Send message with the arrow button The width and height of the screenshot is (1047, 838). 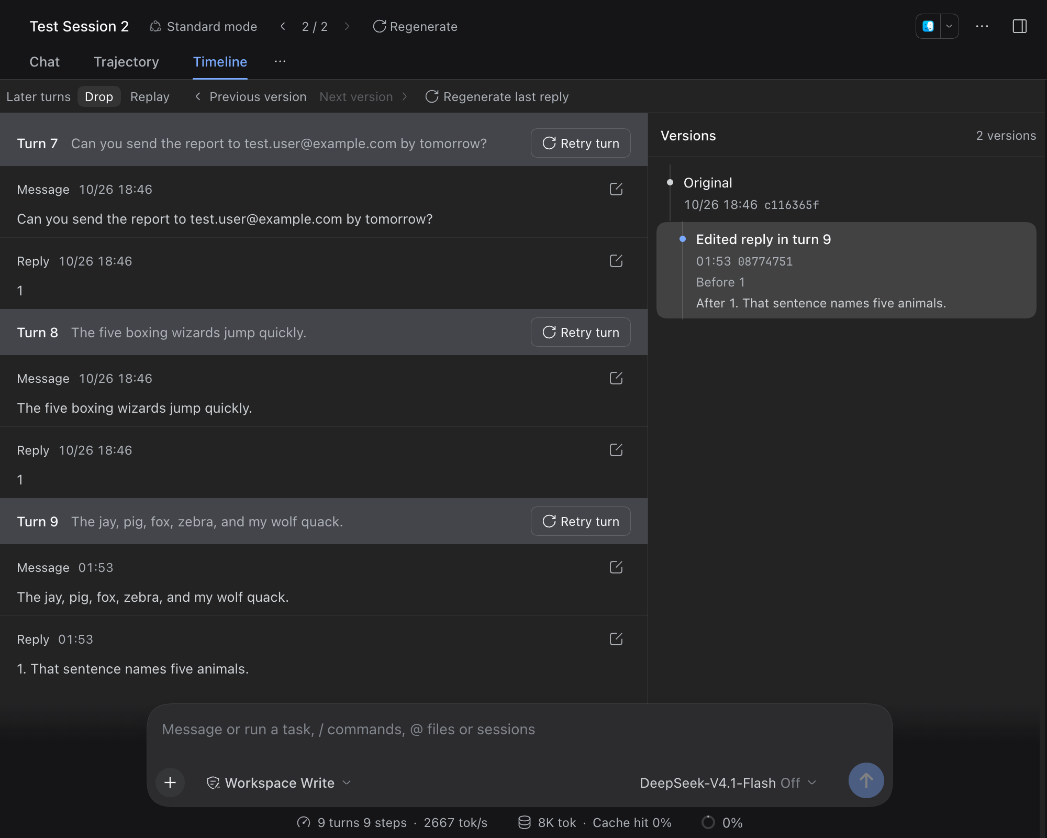866,780
